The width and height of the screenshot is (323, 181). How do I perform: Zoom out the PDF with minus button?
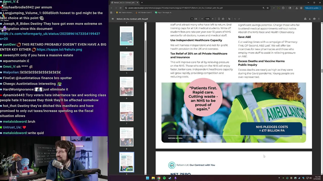pos(202,19)
